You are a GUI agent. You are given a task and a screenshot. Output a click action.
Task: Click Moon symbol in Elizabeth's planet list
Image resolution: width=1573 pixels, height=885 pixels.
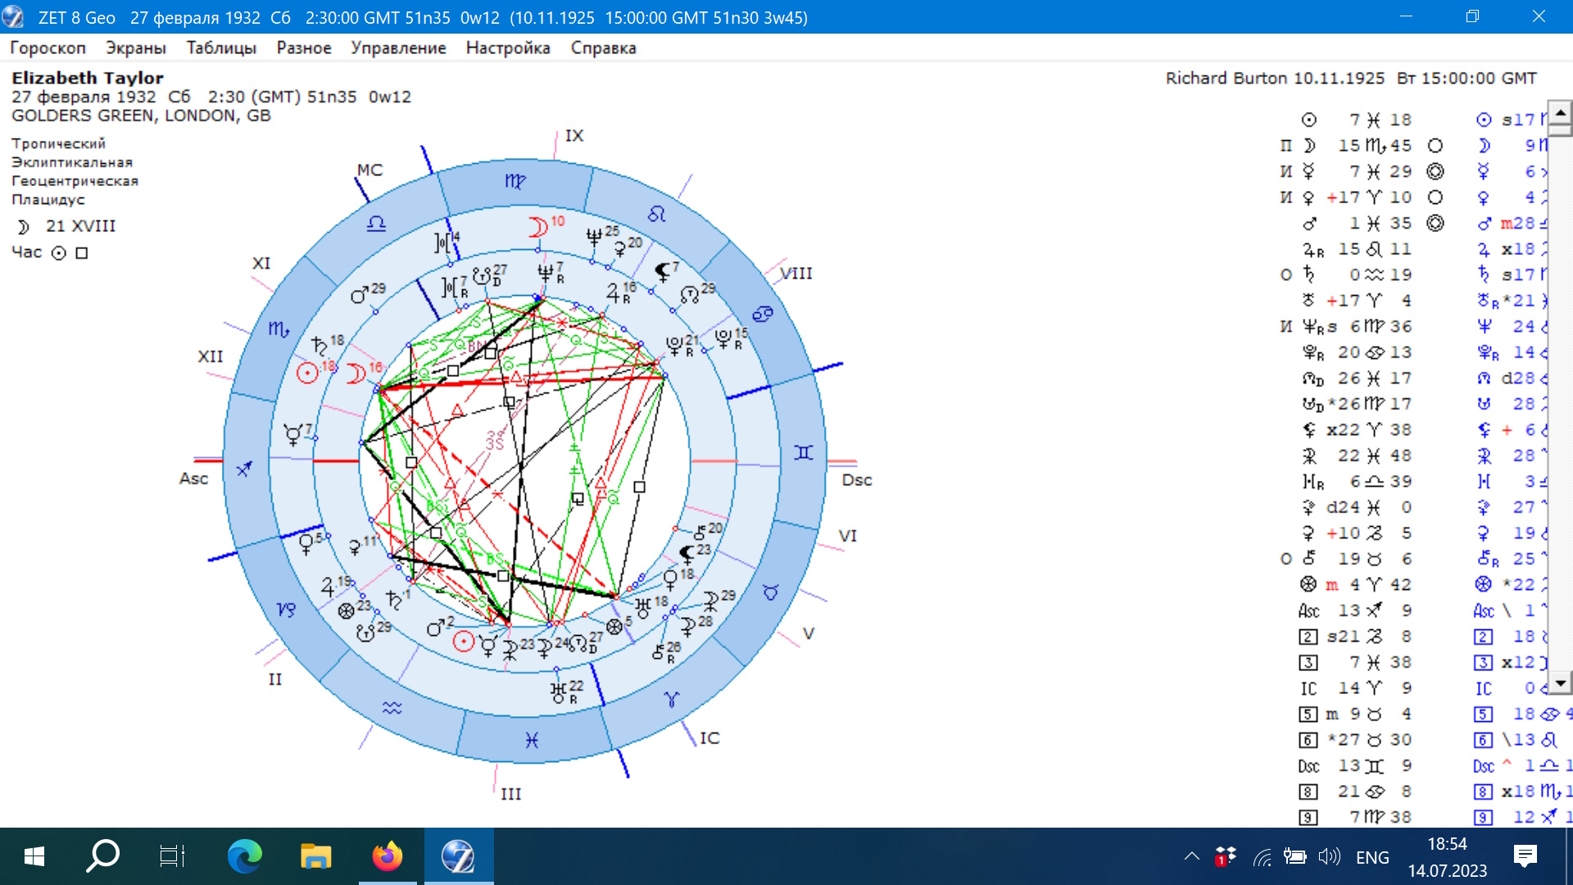[1309, 146]
